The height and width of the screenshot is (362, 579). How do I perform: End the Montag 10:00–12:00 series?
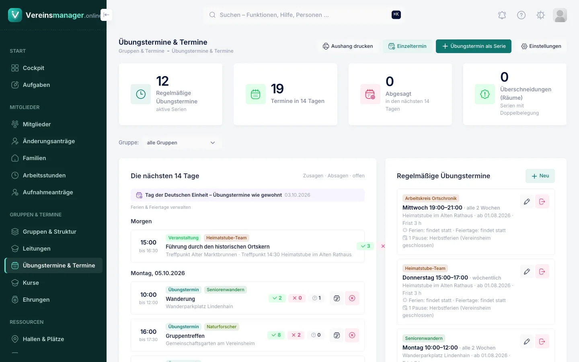click(542, 341)
